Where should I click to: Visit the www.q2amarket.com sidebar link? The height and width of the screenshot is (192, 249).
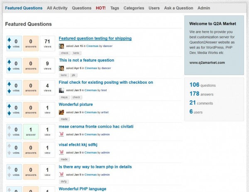pos(207,63)
